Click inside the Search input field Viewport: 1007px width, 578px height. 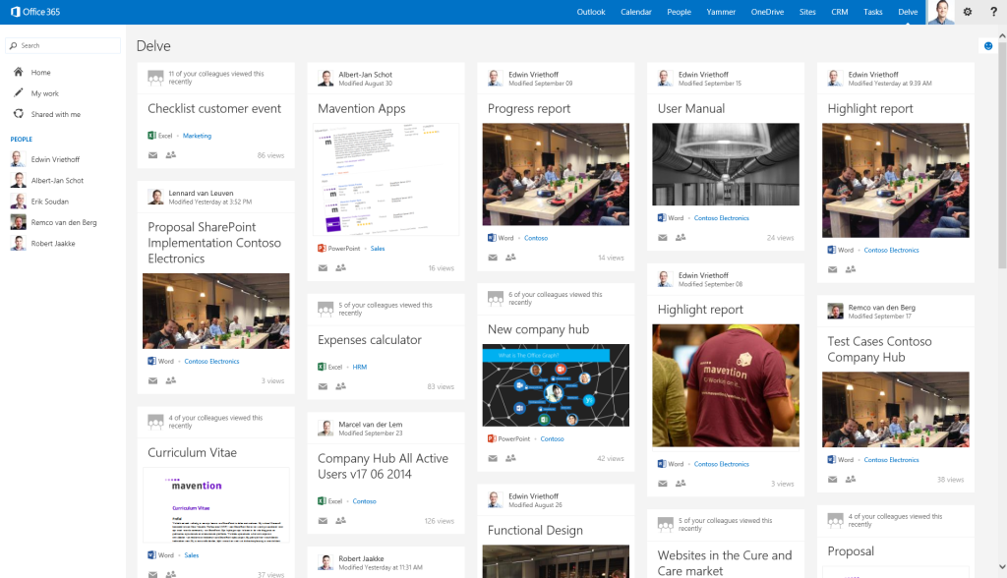[x=63, y=45]
